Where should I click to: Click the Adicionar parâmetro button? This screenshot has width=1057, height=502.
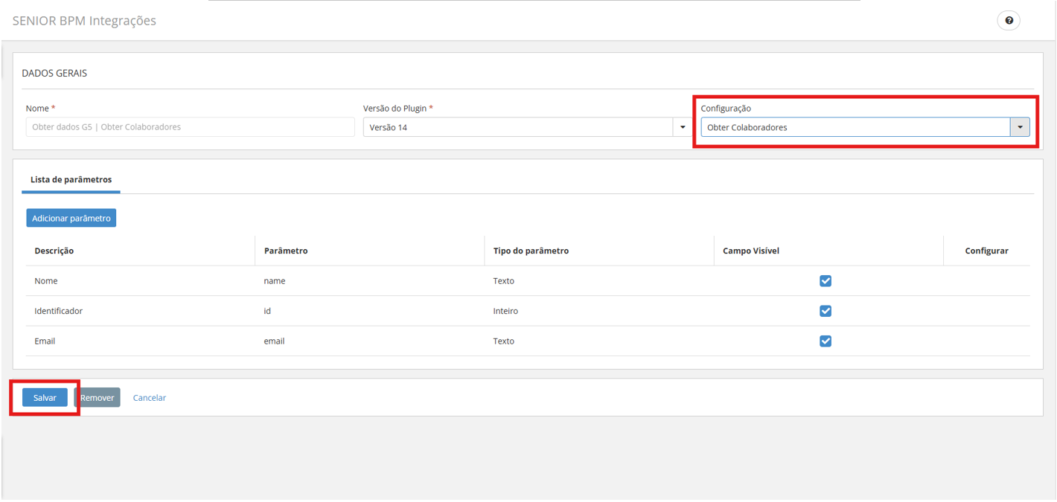point(71,218)
